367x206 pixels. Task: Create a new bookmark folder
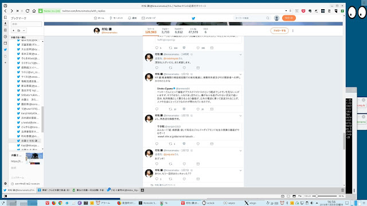coord(19,30)
